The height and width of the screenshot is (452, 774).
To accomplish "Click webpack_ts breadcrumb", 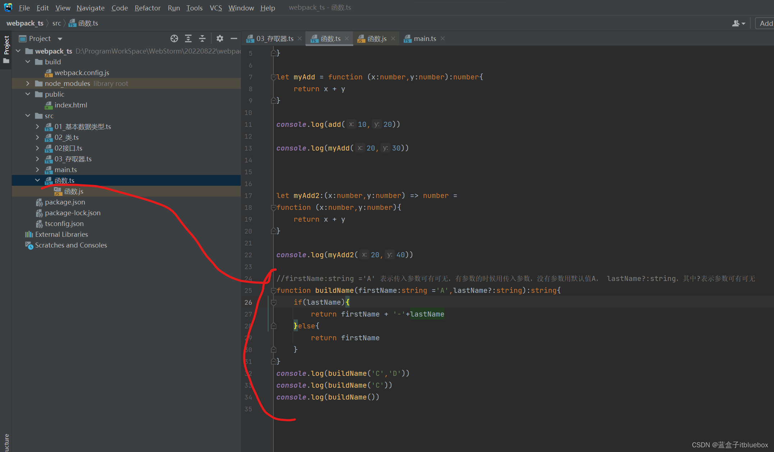I will (x=25, y=23).
